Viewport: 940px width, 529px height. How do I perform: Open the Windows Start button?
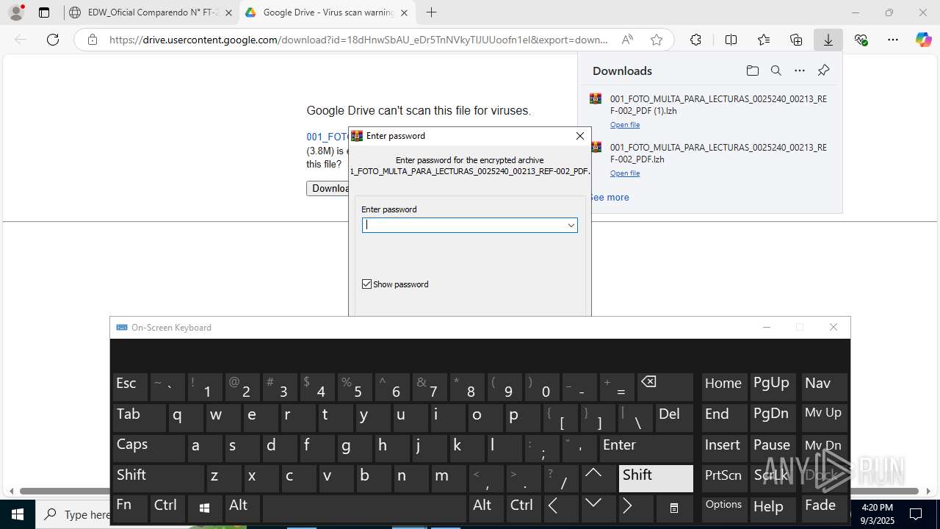pos(18,514)
